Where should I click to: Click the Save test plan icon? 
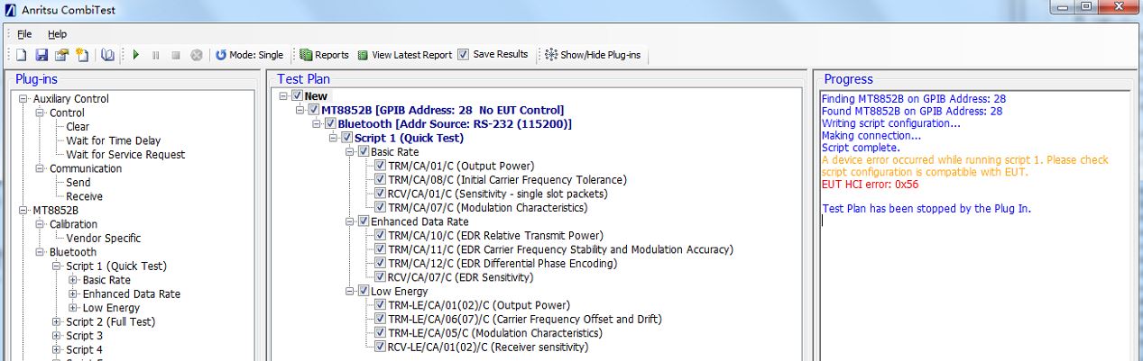pos(41,55)
